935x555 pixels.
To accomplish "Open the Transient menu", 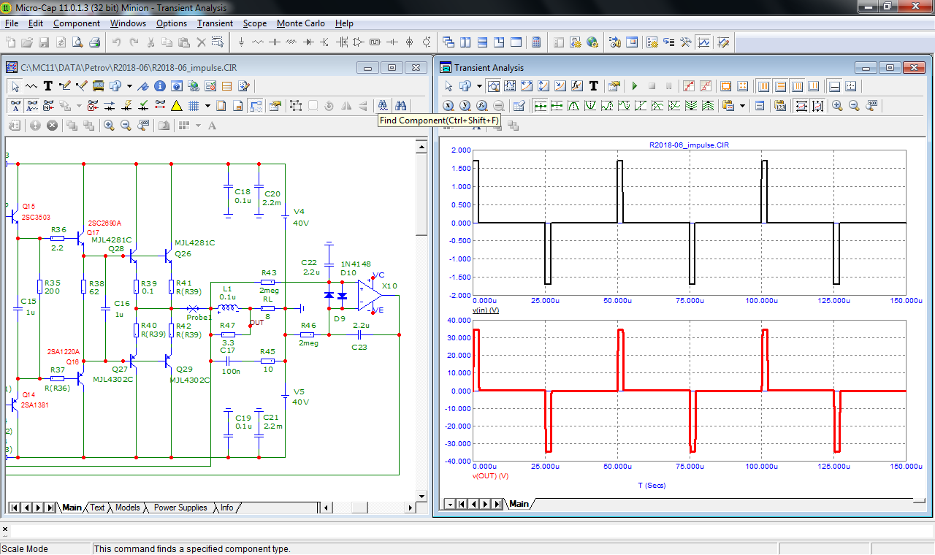I will (215, 23).
